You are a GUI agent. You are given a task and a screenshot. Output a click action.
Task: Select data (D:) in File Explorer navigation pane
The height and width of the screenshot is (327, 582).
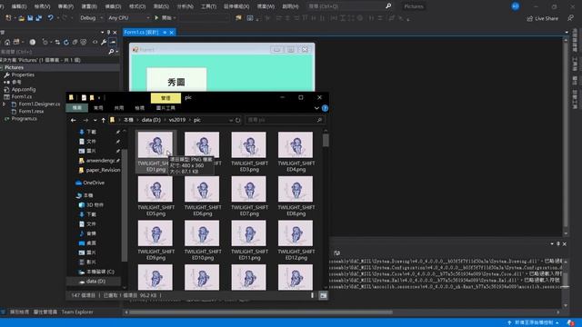click(95, 282)
